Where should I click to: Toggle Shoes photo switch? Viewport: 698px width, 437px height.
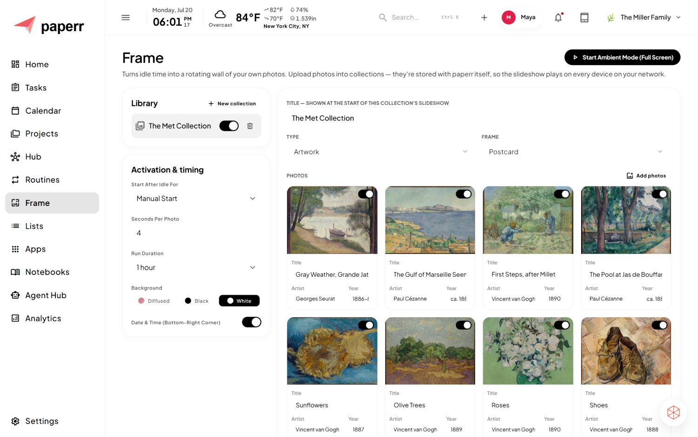pos(659,325)
